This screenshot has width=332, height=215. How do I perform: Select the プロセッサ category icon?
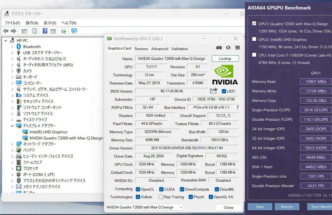click(x=19, y=168)
